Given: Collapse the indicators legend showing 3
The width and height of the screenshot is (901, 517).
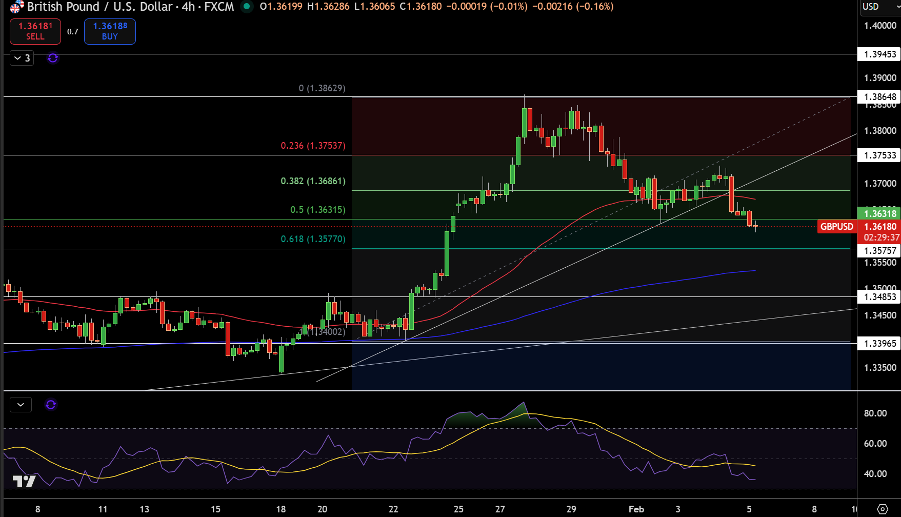Looking at the screenshot, I should pos(22,58).
